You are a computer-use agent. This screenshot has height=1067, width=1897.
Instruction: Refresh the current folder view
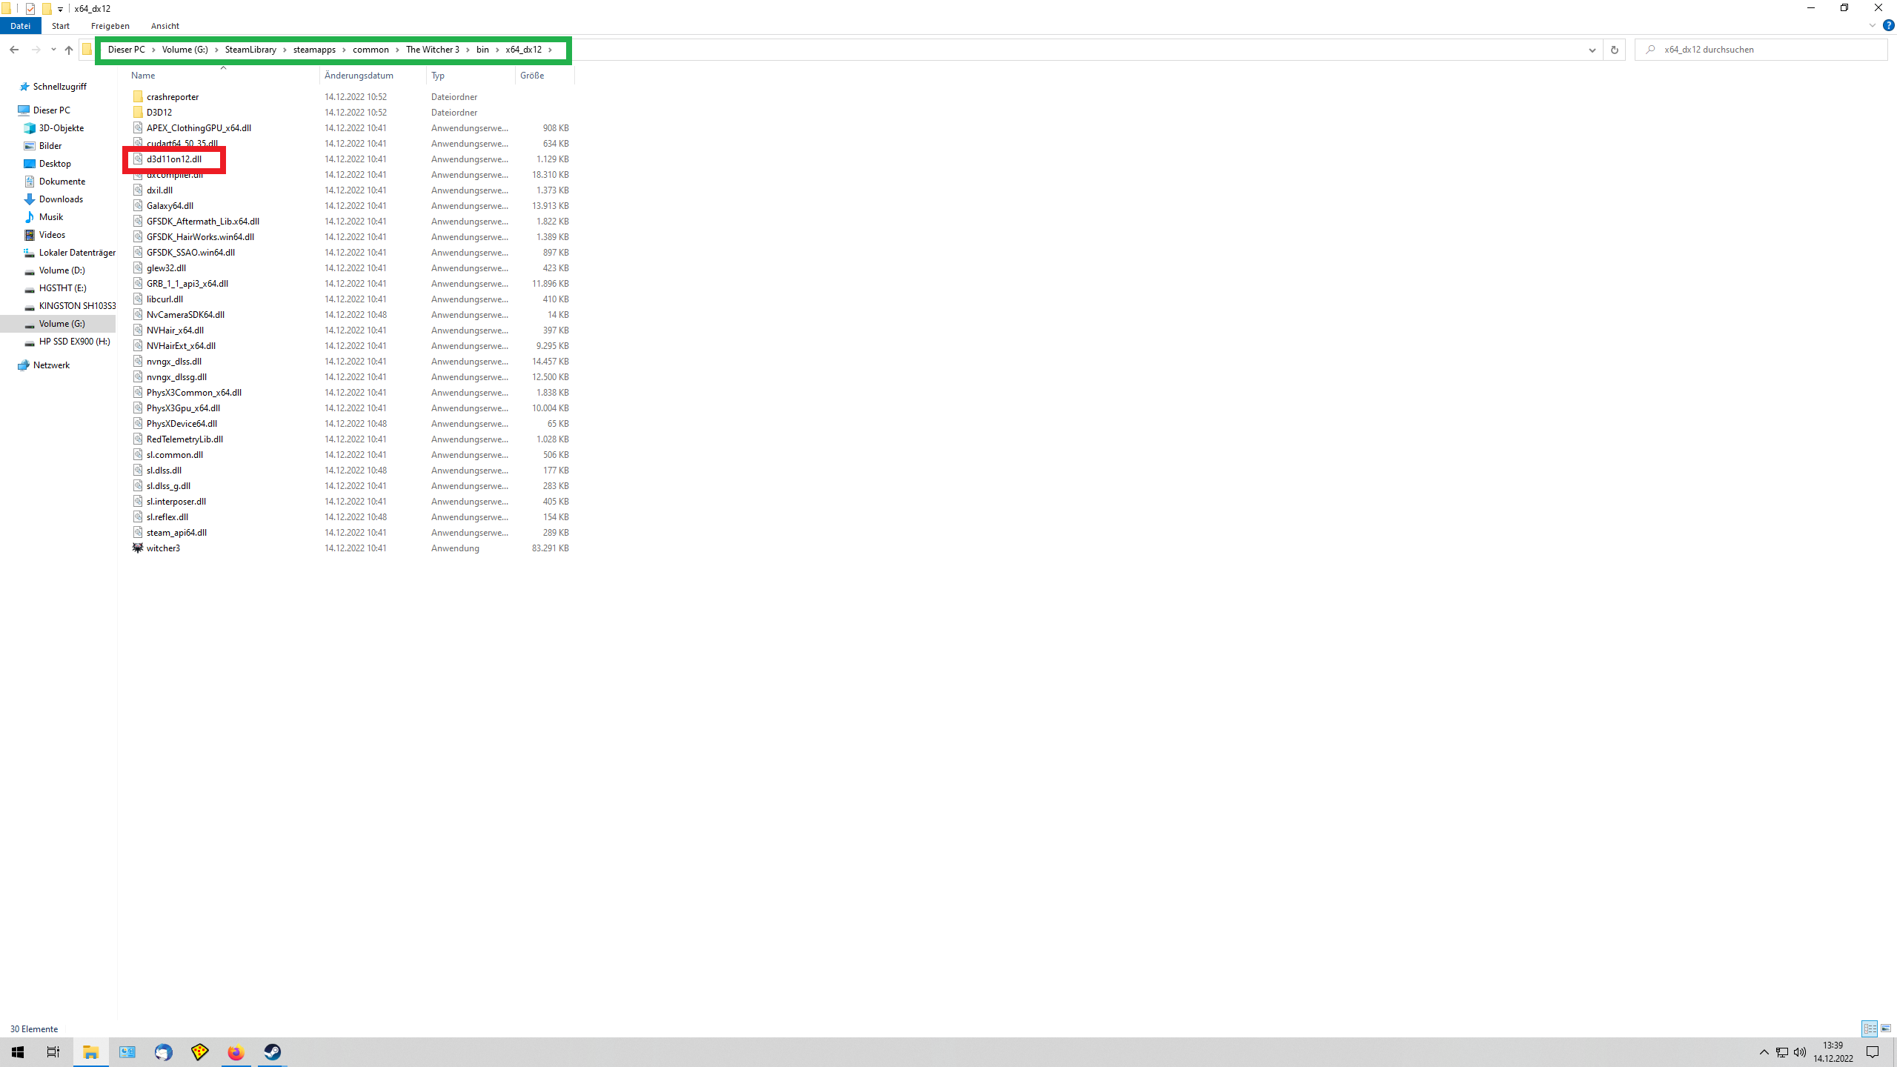[1614, 50]
